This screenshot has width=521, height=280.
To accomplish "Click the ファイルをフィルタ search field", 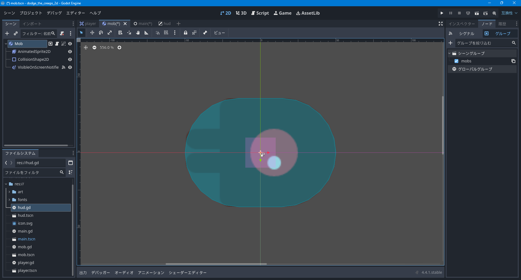I will [34, 172].
